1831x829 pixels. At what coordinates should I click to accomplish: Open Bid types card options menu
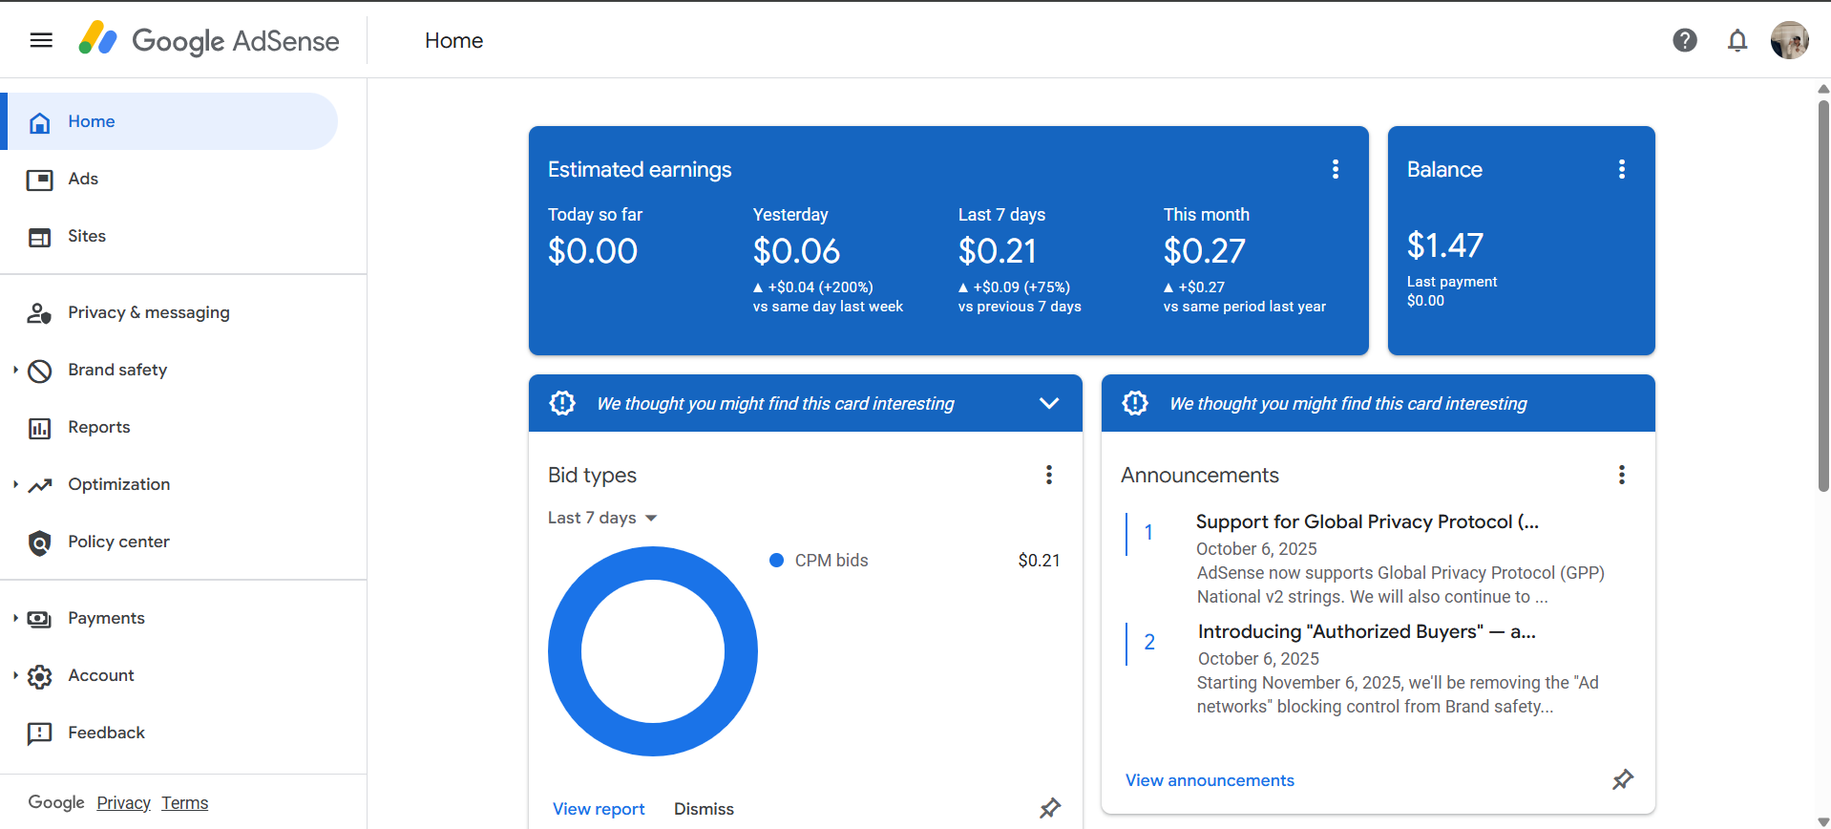point(1049,475)
